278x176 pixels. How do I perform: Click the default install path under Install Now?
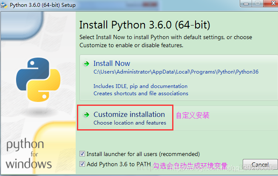(x=176, y=72)
